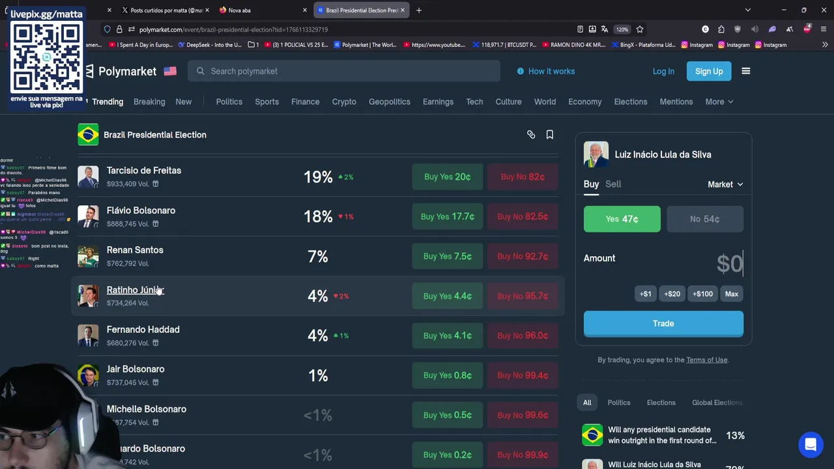This screenshot has height=469, width=834.
Task: Focus the Search polymarket field
Action: pyautogui.click(x=344, y=71)
